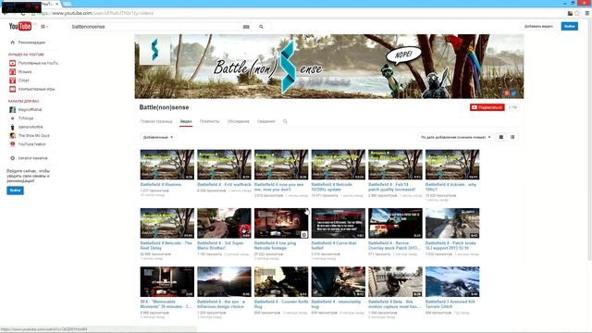Open Battlefield 4 Netcode 10/30Hz update thumbnail
592x333 pixels.
338,165
